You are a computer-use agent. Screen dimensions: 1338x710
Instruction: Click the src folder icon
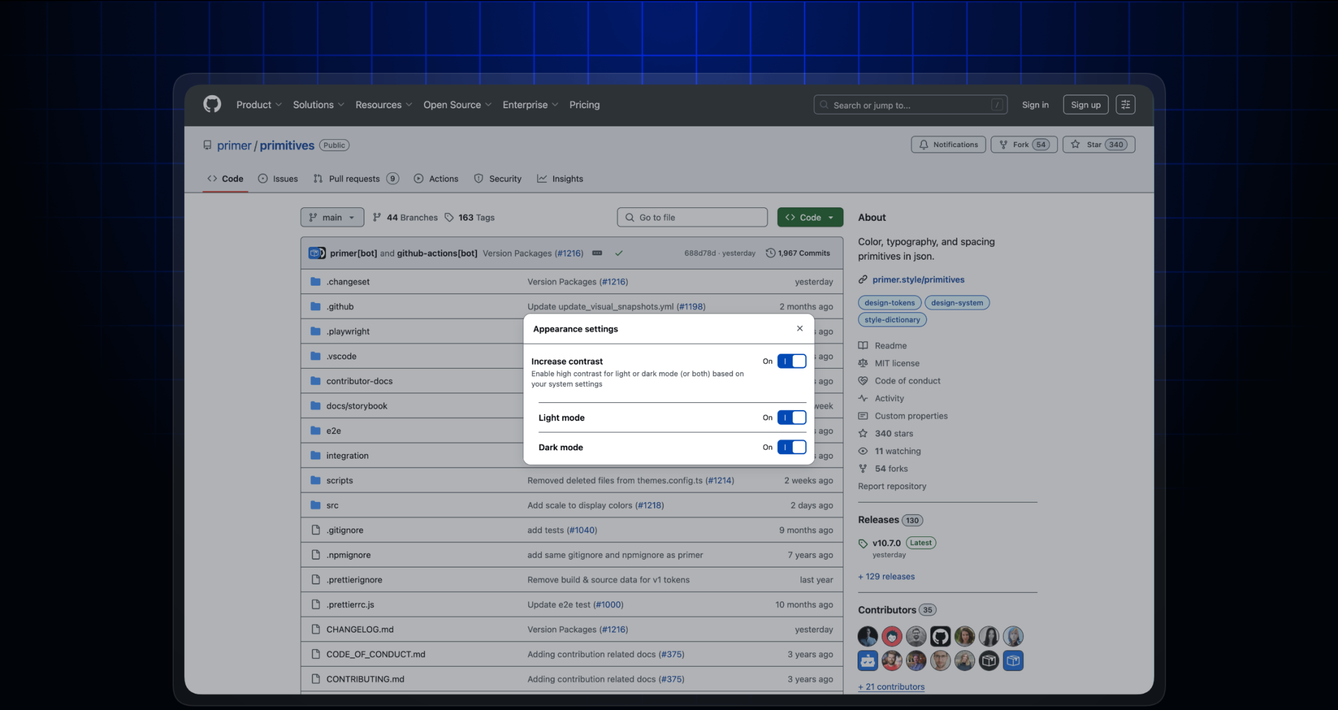pyautogui.click(x=316, y=505)
